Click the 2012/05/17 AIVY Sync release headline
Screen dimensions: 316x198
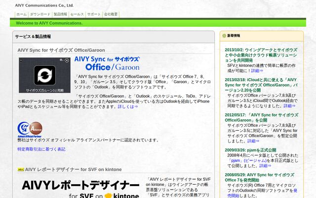point(261,117)
